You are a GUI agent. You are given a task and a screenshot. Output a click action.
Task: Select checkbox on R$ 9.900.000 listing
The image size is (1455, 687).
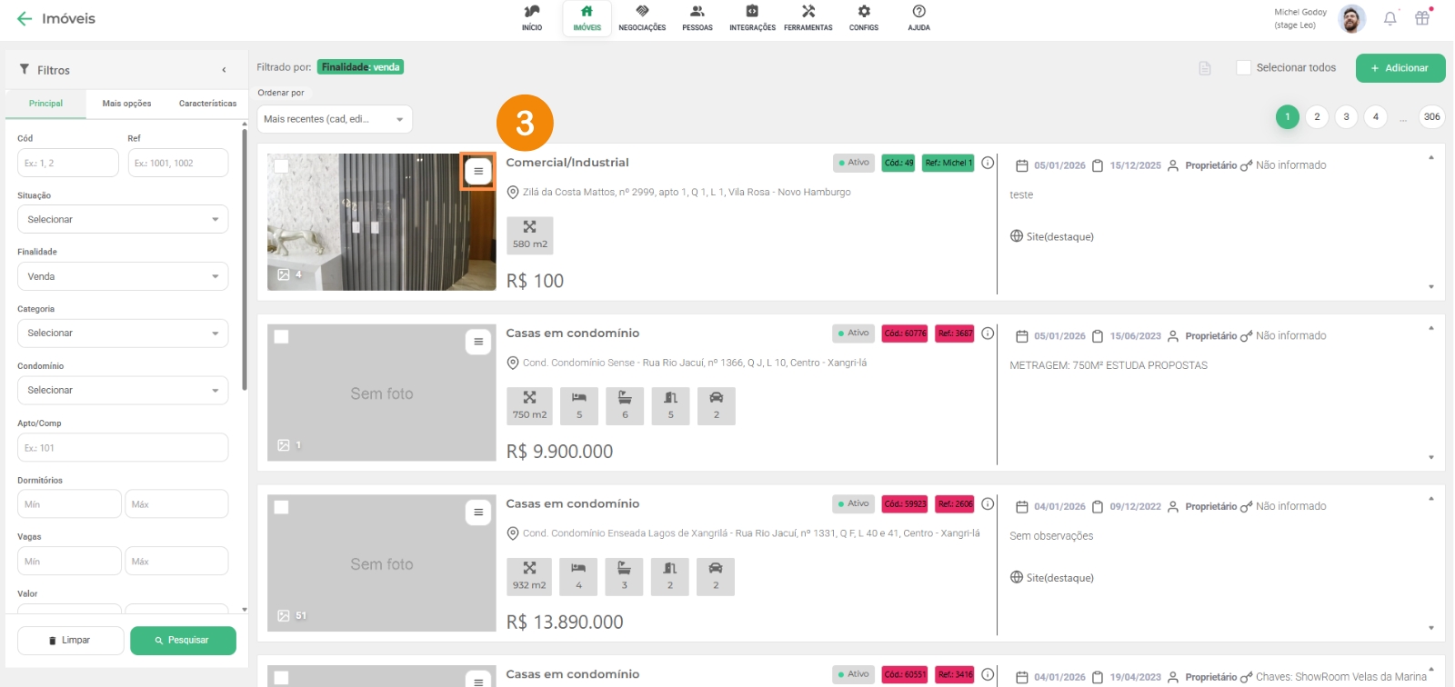point(282,337)
